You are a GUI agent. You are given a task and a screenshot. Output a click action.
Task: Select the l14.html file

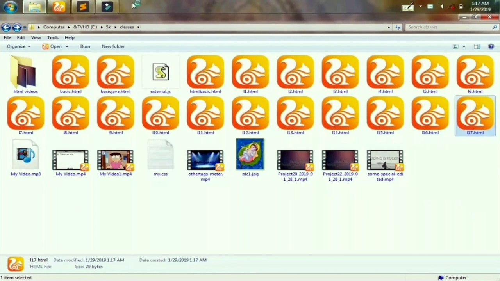point(340,116)
